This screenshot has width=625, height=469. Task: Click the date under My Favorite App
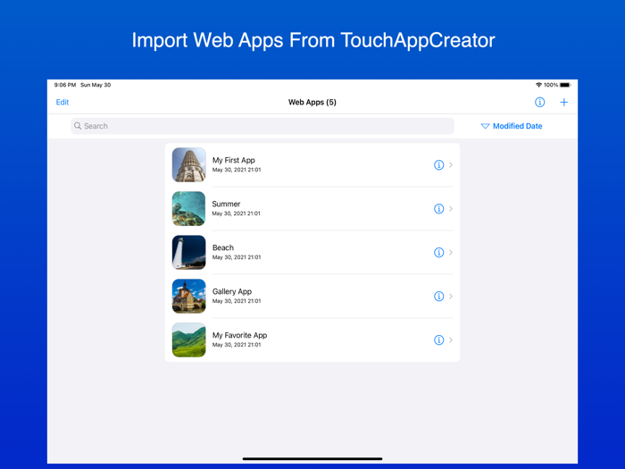pyautogui.click(x=237, y=345)
